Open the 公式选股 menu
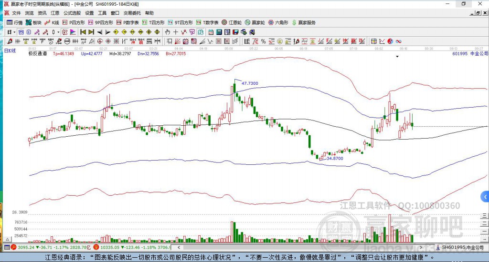The image size is (489, 262). [72, 13]
